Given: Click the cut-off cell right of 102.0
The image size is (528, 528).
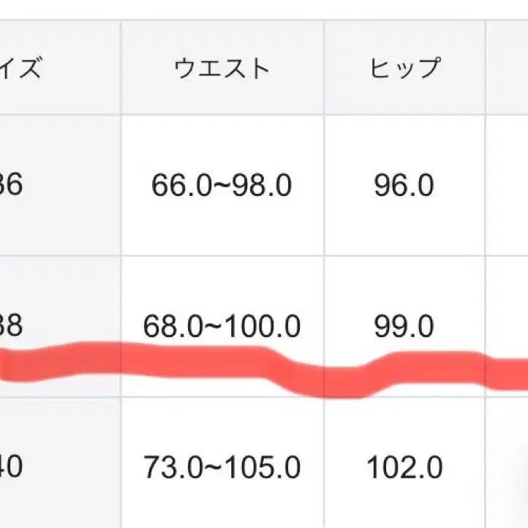Looking at the screenshot, I should pos(508,467).
